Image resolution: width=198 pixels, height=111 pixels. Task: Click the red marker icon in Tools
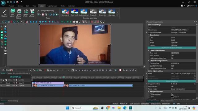tap(43, 14)
